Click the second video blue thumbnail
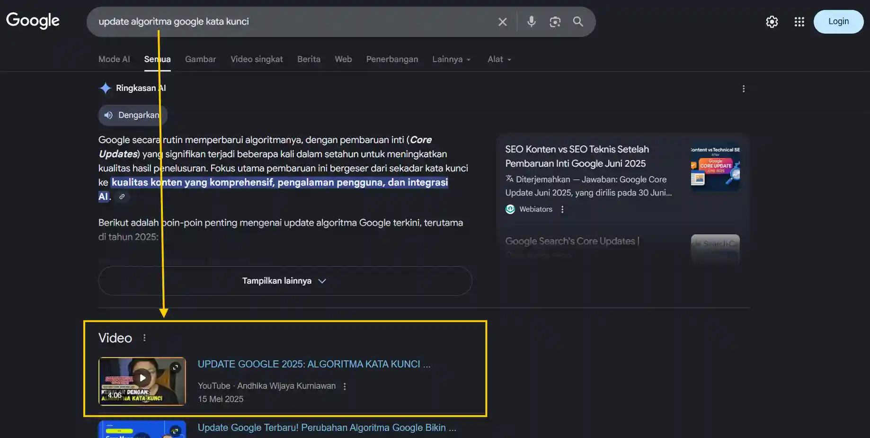The image size is (870, 438). pyautogui.click(x=142, y=429)
